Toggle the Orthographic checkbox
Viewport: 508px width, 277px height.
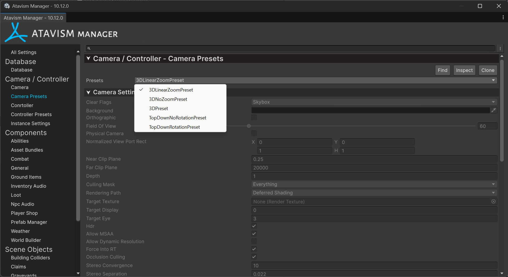pyautogui.click(x=254, y=118)
